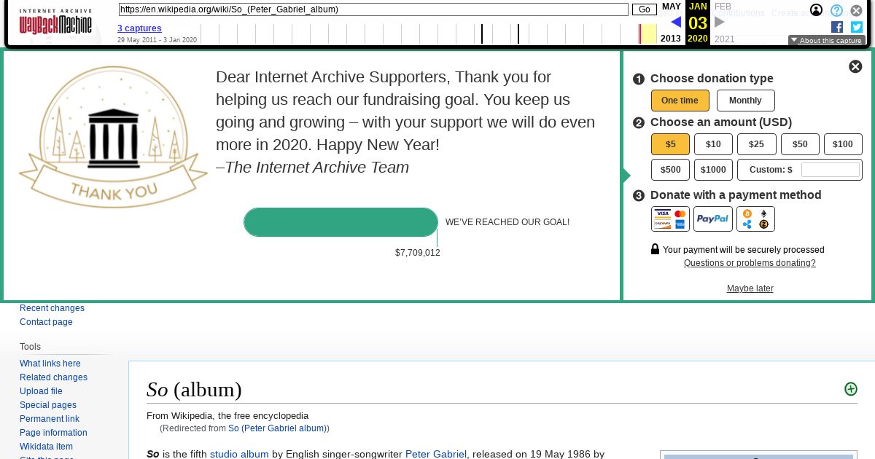The width and height of the screenshot is (875, 459).
Task: Open the 3 captures link
Action: pyautogui.click(x=139, y=28)
